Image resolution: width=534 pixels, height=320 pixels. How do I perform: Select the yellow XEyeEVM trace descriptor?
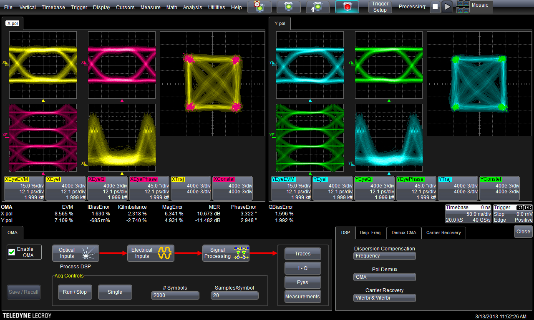24,188
